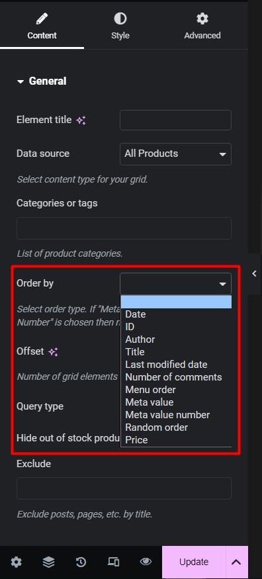262x579 pixels.
Task: Open the settings gear in bottom bar
Action: pos(16,562)
